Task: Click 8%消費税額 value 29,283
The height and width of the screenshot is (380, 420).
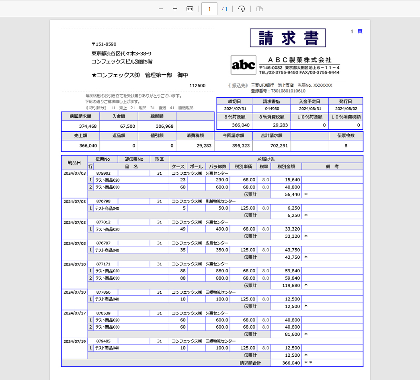Action: pyautogui.click(x=280, y=125)
